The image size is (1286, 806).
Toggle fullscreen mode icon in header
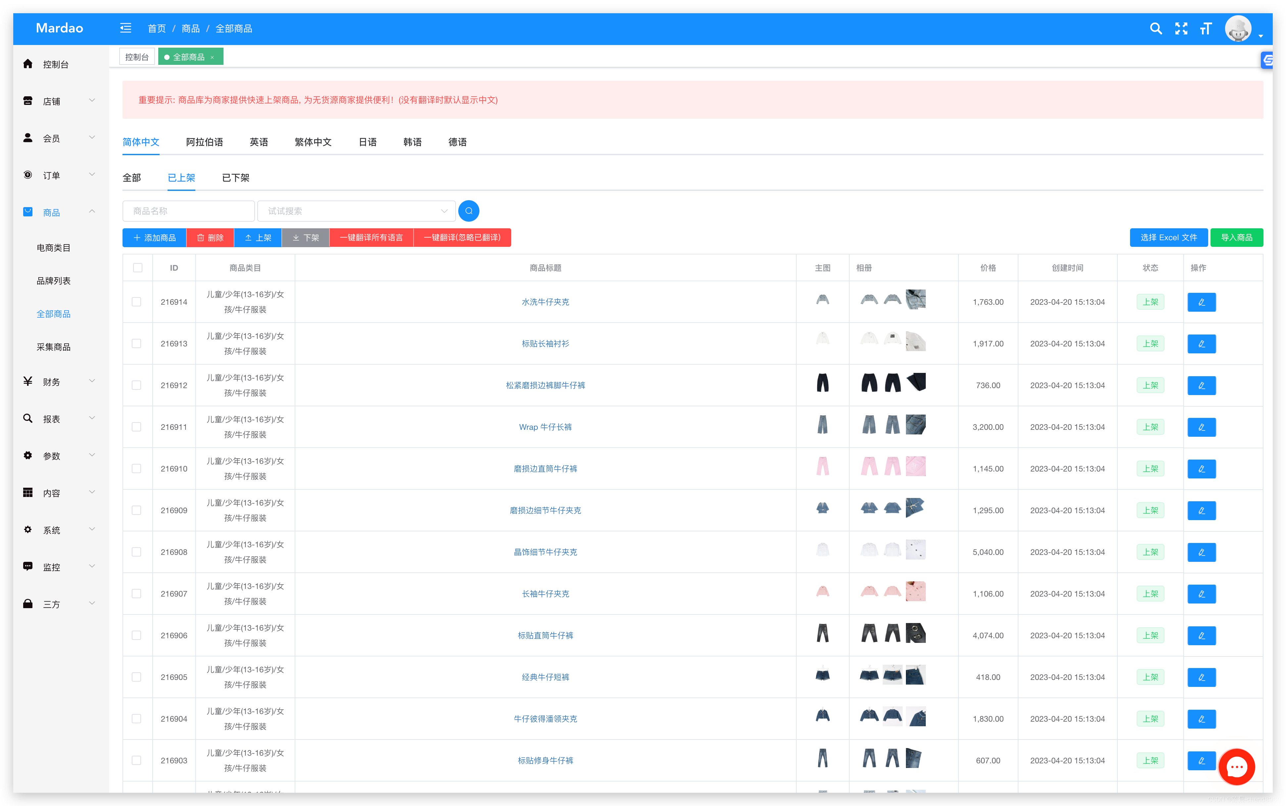(x=1181, y=29)
